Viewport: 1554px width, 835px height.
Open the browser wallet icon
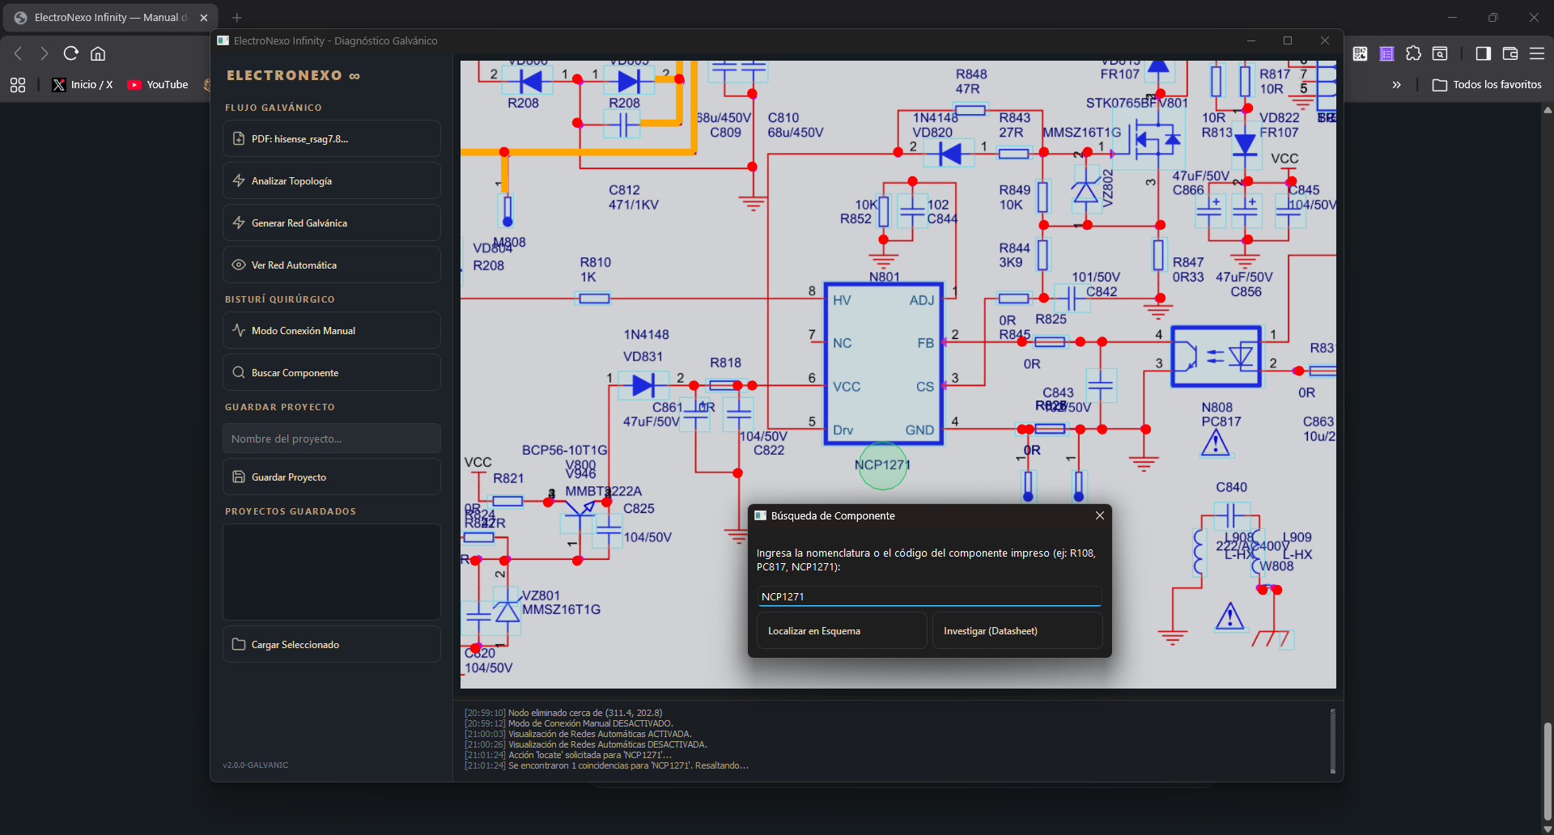pyautogui.click(x=1510, y=53)
